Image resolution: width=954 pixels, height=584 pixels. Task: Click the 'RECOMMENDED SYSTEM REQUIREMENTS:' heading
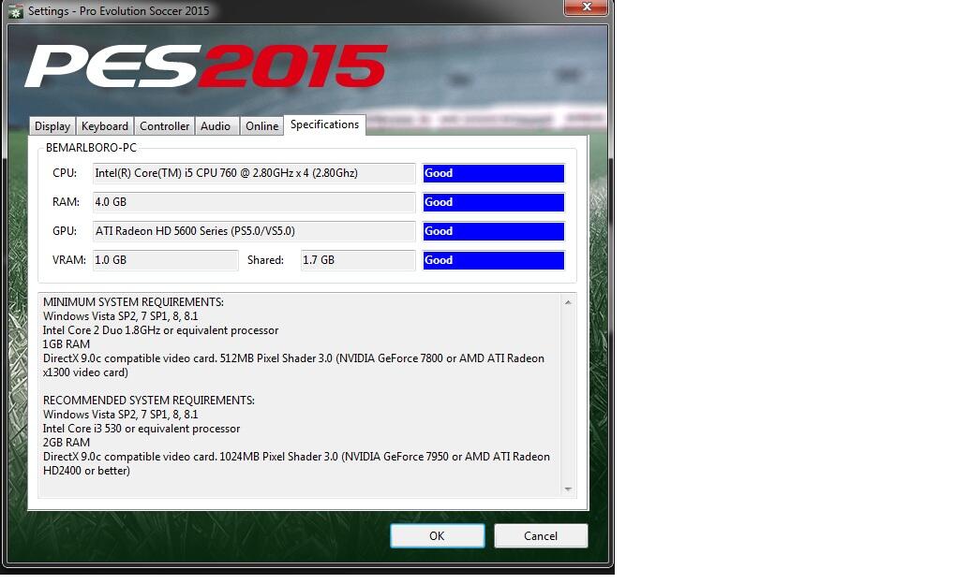pos(148,401)
